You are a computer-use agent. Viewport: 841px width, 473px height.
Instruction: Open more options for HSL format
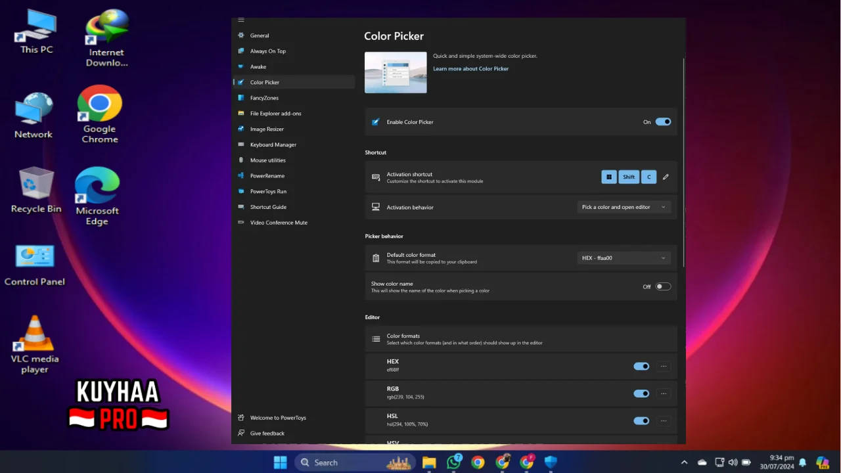(x=664, y=421)
